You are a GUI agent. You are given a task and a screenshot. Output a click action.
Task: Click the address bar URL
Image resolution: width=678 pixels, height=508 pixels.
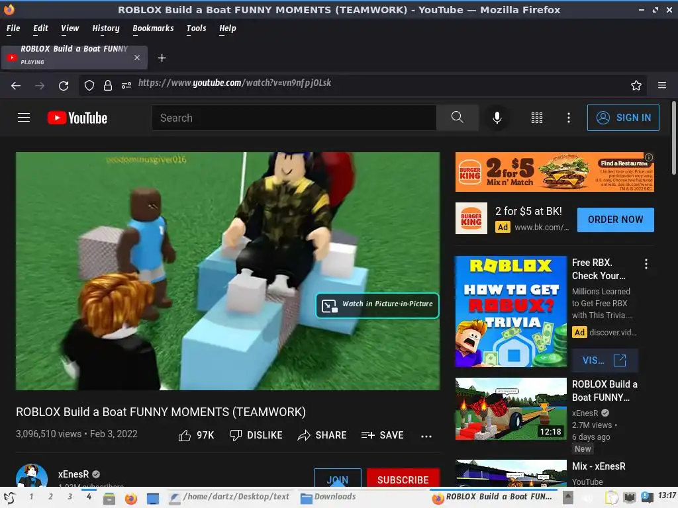235,83
